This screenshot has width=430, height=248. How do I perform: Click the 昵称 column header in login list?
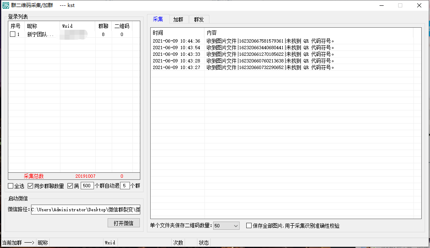[42, 26]
